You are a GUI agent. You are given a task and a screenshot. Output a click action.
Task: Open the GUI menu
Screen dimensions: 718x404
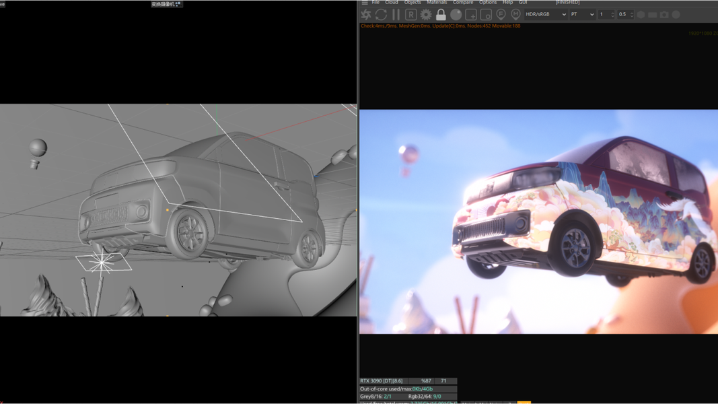[x=523, y=2]
